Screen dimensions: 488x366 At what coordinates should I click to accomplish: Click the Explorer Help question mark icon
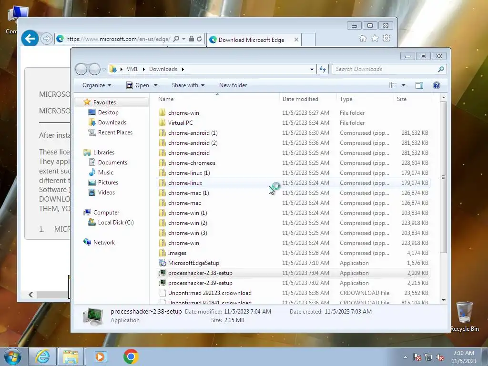tap(437, 85)
